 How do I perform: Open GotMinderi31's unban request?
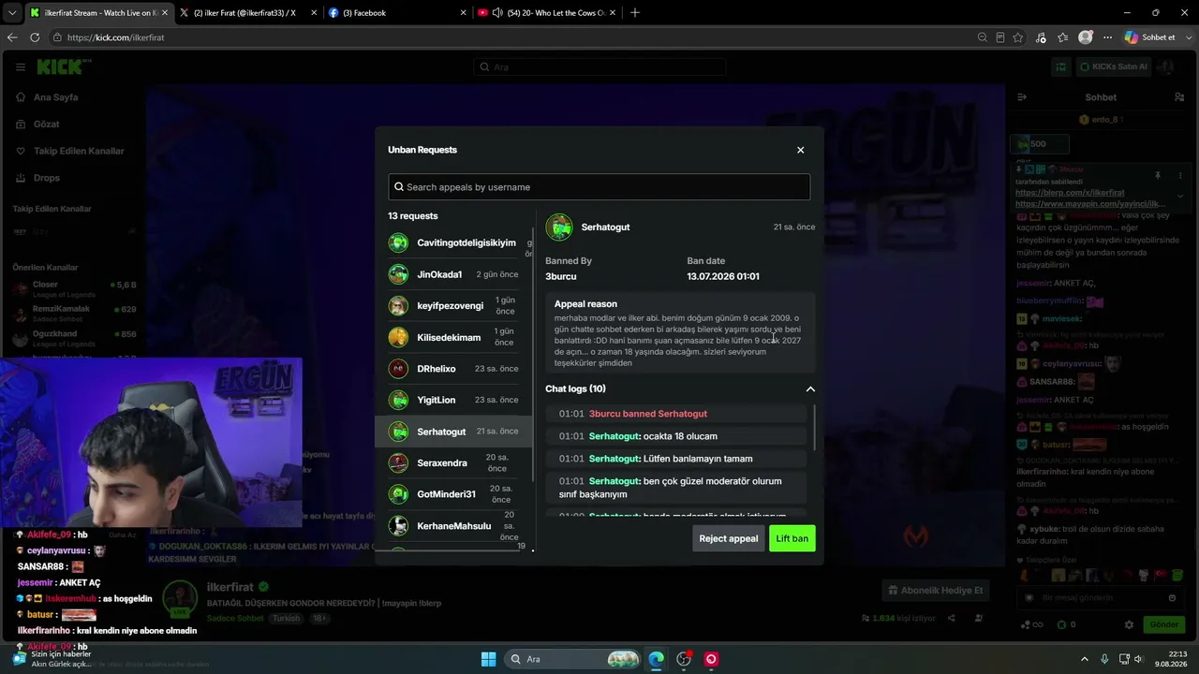(454, 494)
